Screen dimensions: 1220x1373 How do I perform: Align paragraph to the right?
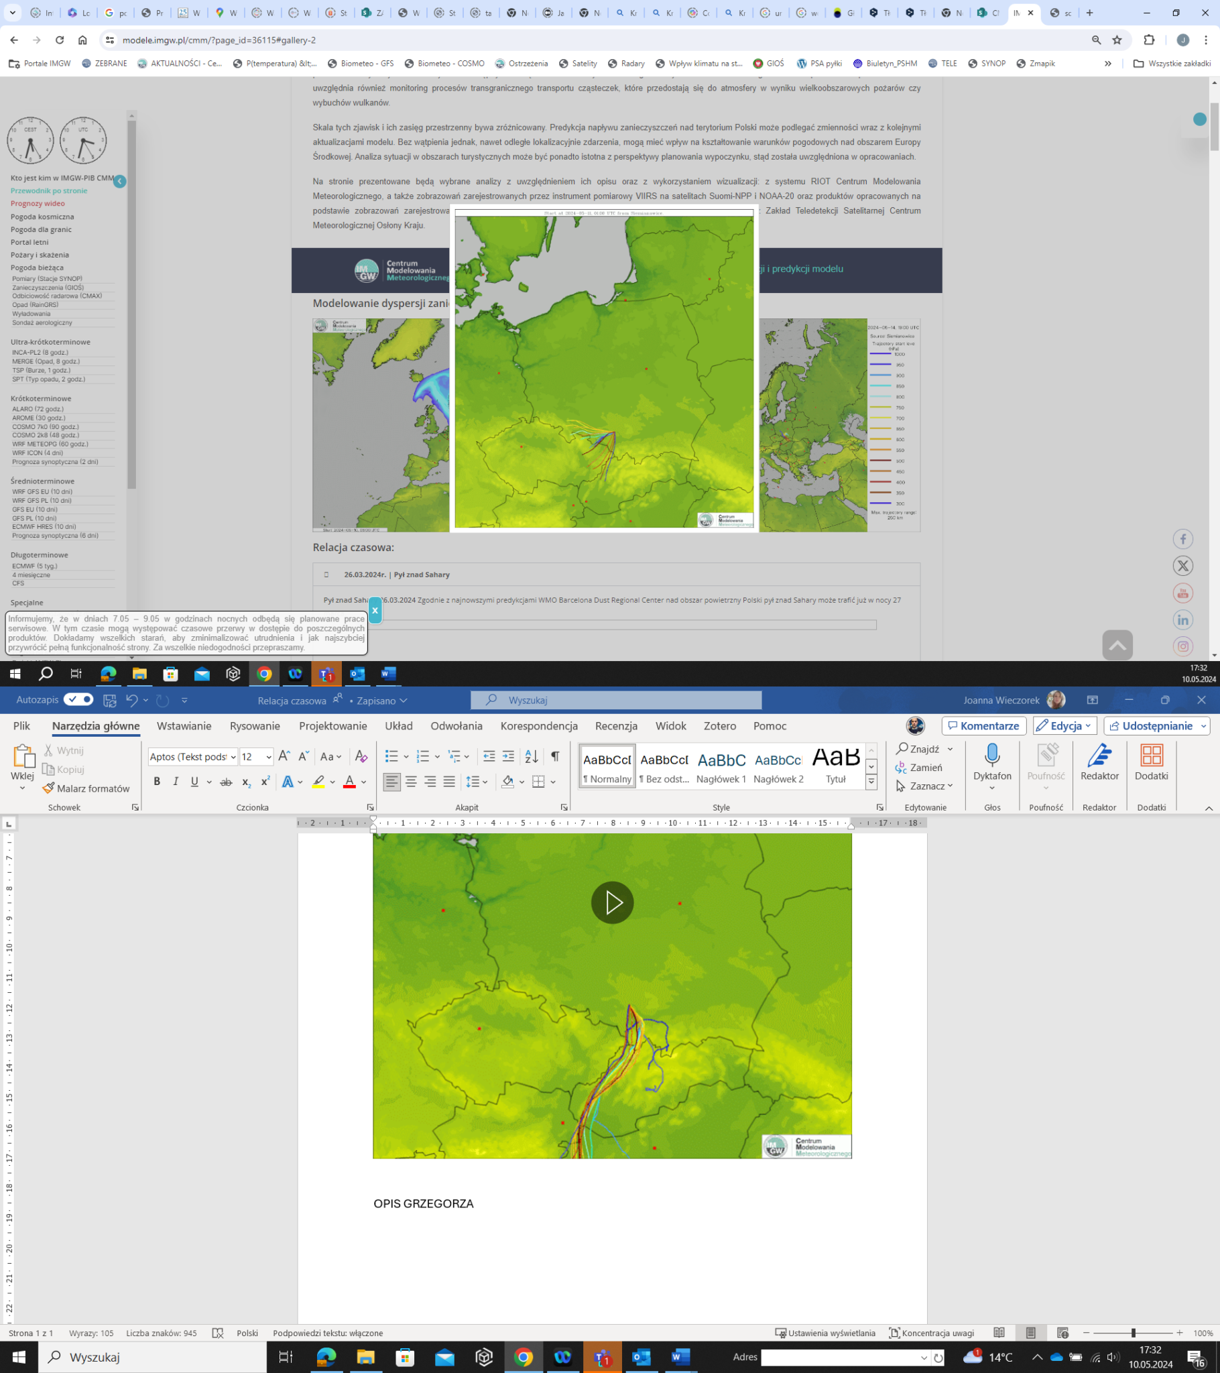pos(430,781)
